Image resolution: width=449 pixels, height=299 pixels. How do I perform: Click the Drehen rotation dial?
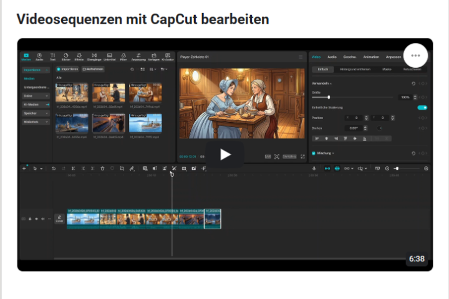(x=380, y=128)
